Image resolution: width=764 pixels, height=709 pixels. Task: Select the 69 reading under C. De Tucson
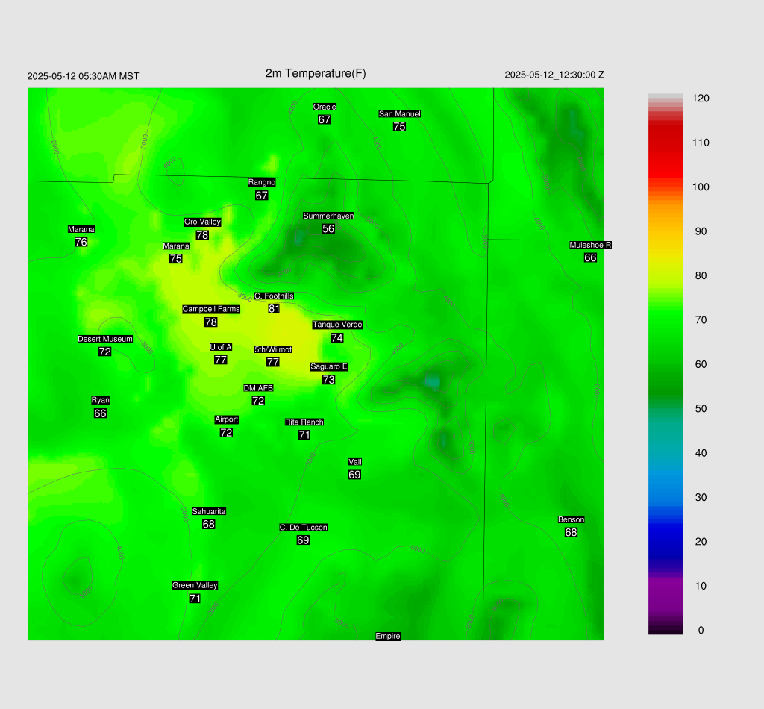pyautogui.click(x=303, y=540)
